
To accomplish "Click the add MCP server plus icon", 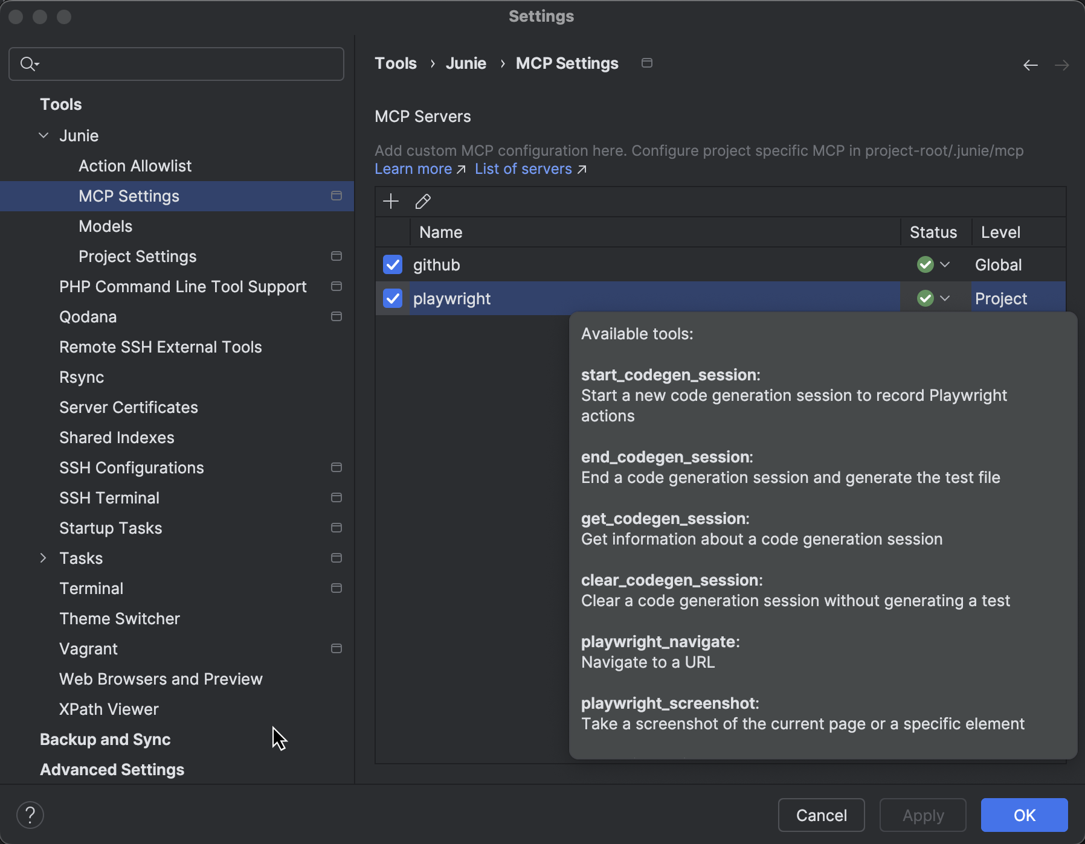I will (391, 201).
